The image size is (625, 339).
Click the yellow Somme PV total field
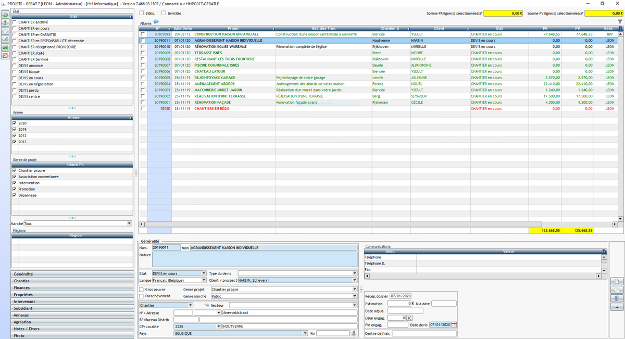(x=603, y=14)
